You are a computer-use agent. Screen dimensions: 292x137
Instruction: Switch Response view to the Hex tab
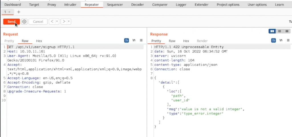click(186, 41)
